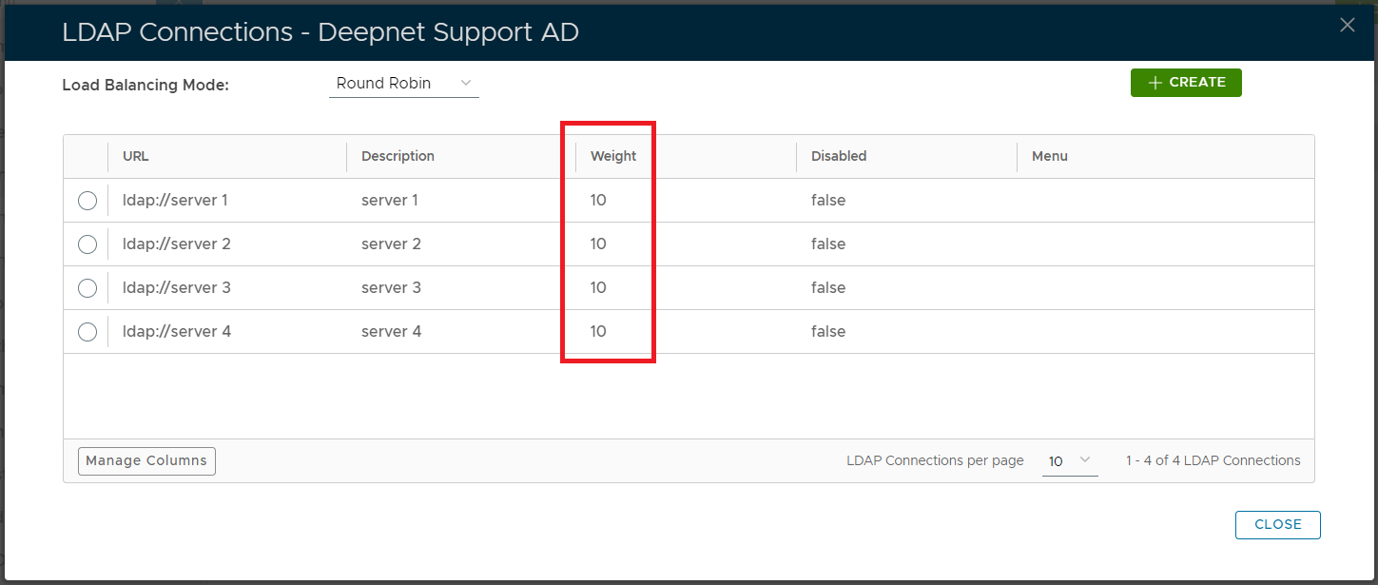The width and height of the screenshot is (1378, 585).
Task: Select the radio button for ldap://server 2
Action: point(87,244)
